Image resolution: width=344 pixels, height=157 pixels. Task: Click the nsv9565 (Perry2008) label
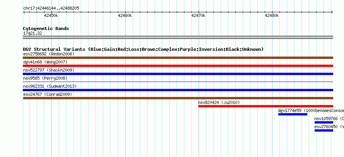(x=45, y=78)
